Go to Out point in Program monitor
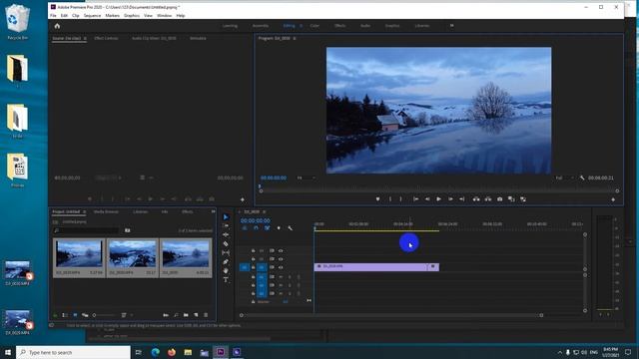 click(x=461, y=199)
